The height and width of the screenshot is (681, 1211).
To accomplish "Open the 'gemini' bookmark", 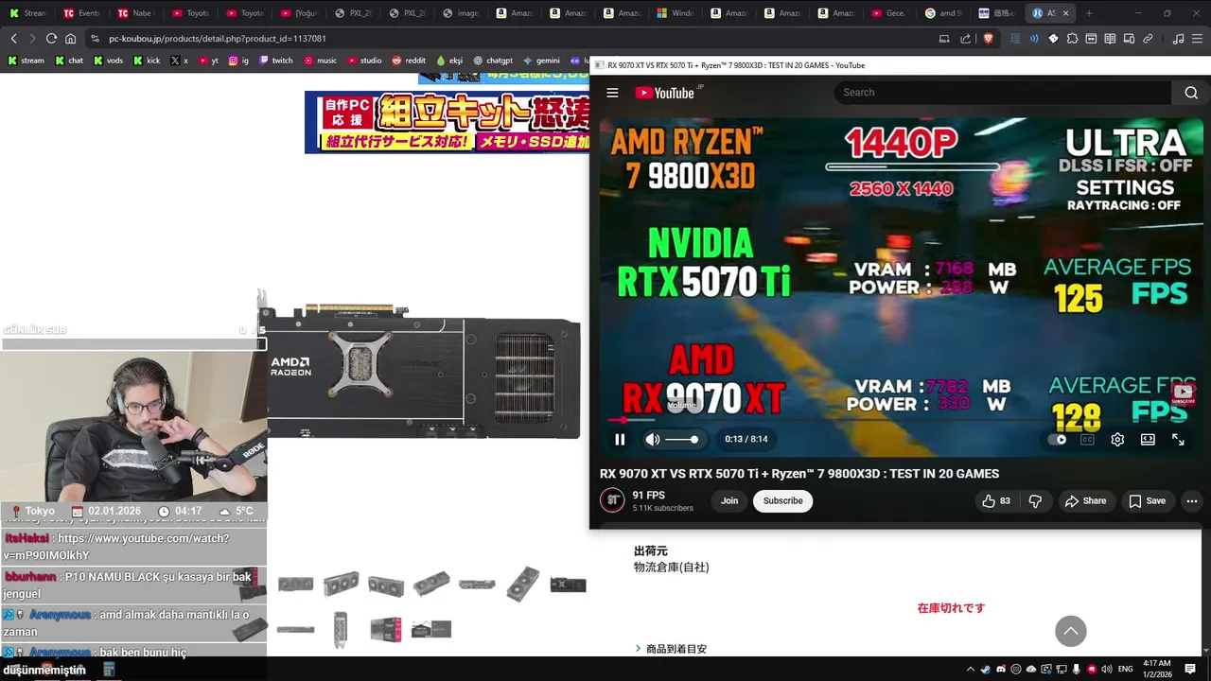I will point(541,61).
